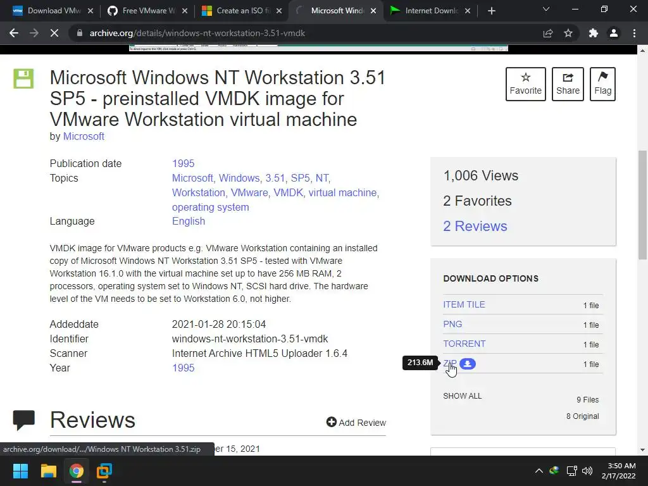Click the '1,006 Views' text
This screenshot has height=486, width=648.
(x=481, y=176)
